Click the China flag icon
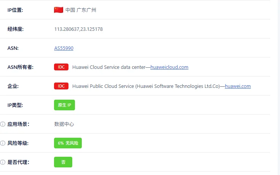This screenshot has width=280, height=175. tap(59, 10)
